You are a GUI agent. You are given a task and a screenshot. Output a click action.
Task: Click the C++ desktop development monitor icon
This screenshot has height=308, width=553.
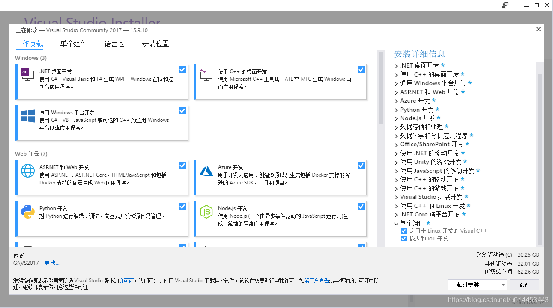[x=206, y=74]
